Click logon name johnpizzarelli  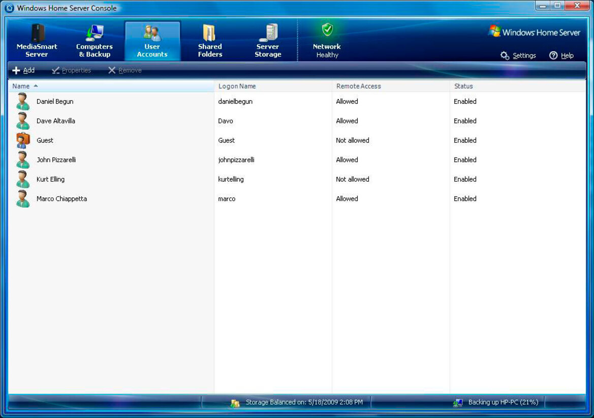(x=236, y=160)
